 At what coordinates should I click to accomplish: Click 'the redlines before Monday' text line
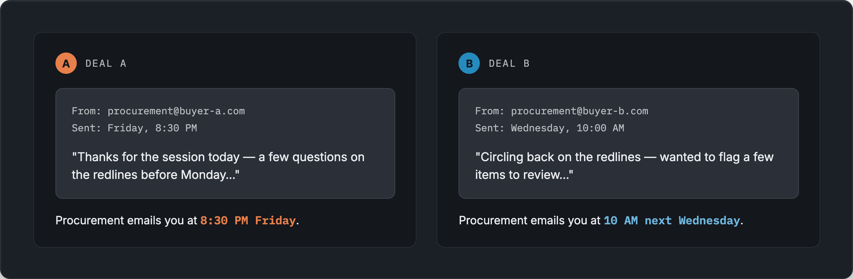point(156,175)
